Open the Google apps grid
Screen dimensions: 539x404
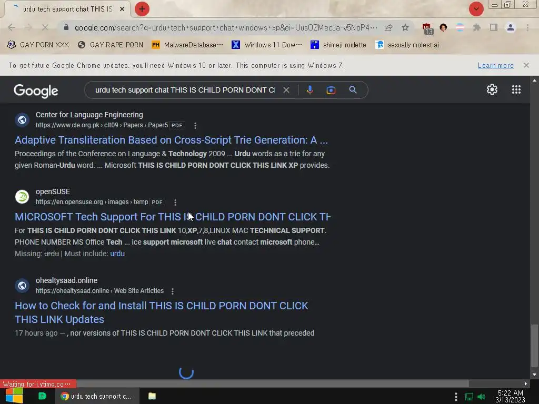point(516,89)
